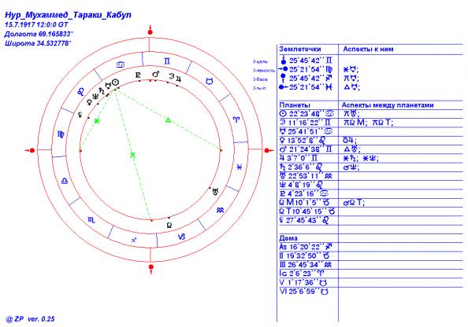Click the Дома section header

click(288, 238)
